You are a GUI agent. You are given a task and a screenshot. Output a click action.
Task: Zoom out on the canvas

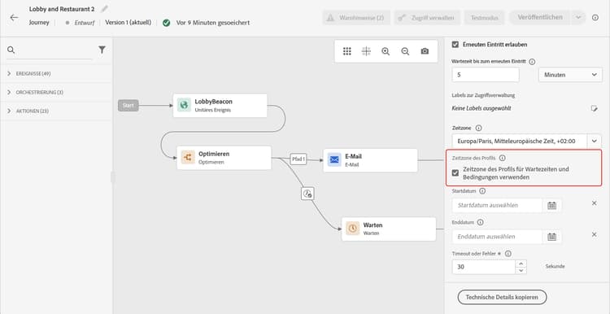[x=405, y=51]
